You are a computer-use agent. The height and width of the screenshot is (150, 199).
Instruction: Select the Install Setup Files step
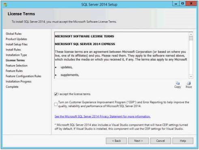tap(17, 44)
